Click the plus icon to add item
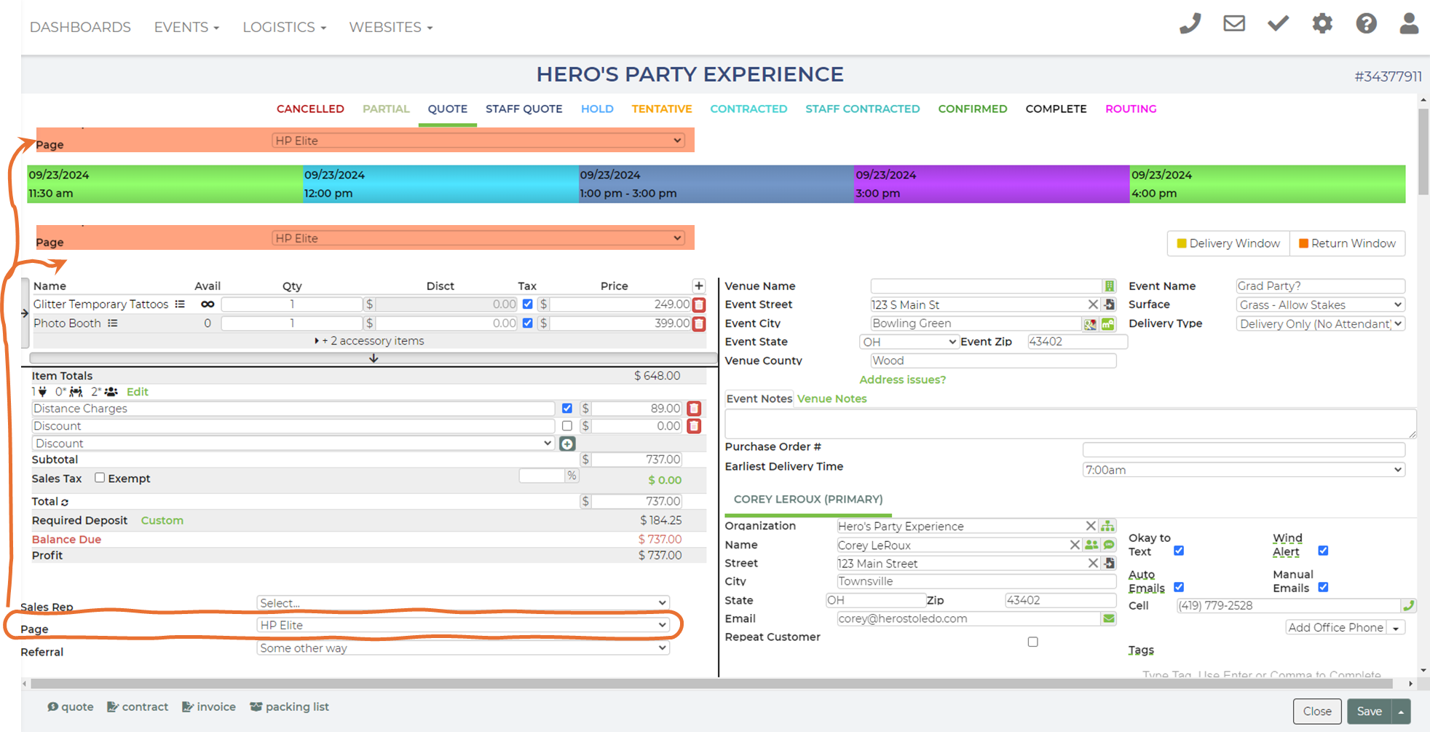The height and width of the screenshot is (732, 1430). [x=699, y=286]
